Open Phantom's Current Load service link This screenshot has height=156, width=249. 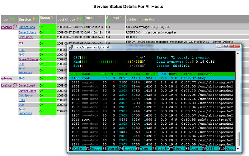[x=27, y=27]
